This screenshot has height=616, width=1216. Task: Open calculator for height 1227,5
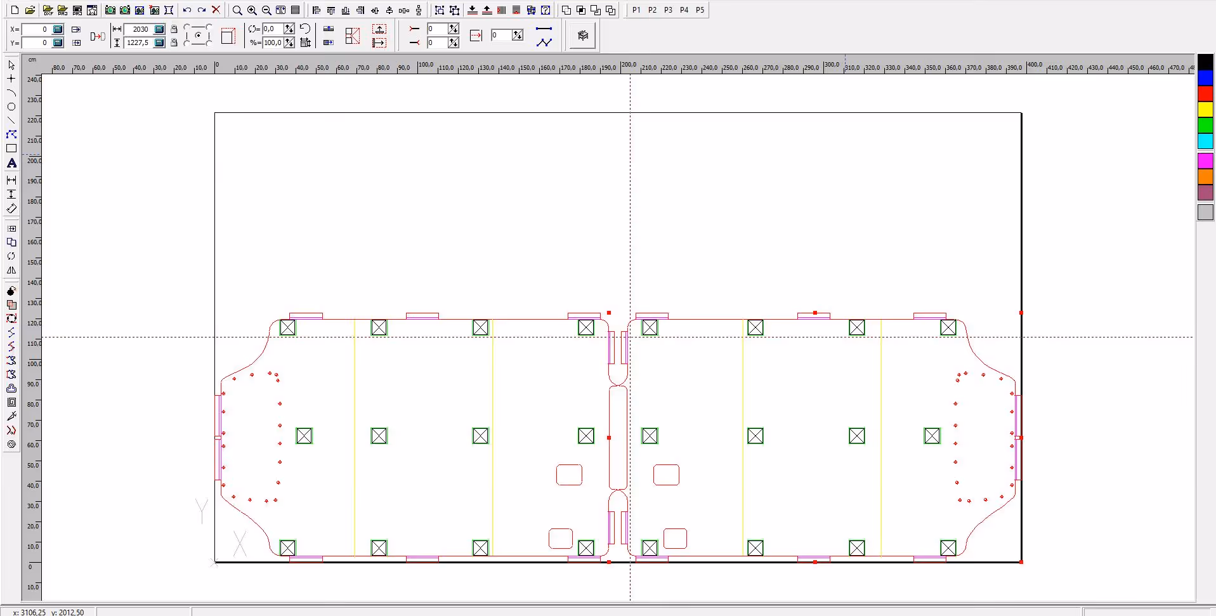click(x=160, y=43)
